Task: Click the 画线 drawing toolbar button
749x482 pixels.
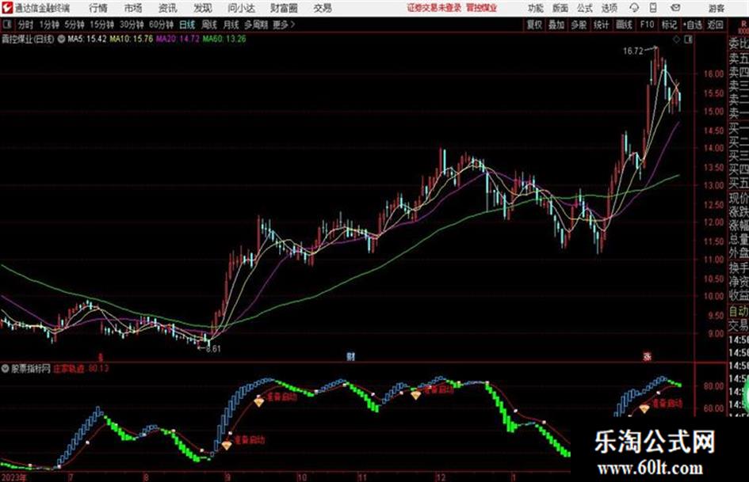Action: click(x=624, y=25)
